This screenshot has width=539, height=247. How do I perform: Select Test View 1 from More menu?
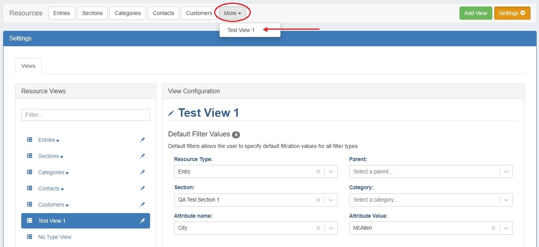[x=241, y=30]
